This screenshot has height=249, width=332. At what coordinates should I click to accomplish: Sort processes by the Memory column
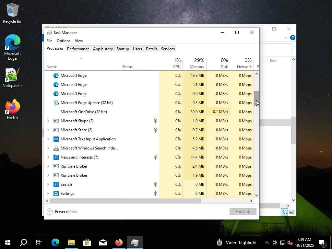click(x=195, y=63)
